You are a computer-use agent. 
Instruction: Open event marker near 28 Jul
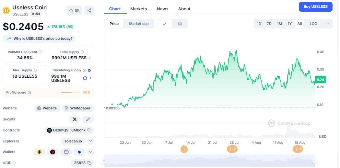[232, 149]
